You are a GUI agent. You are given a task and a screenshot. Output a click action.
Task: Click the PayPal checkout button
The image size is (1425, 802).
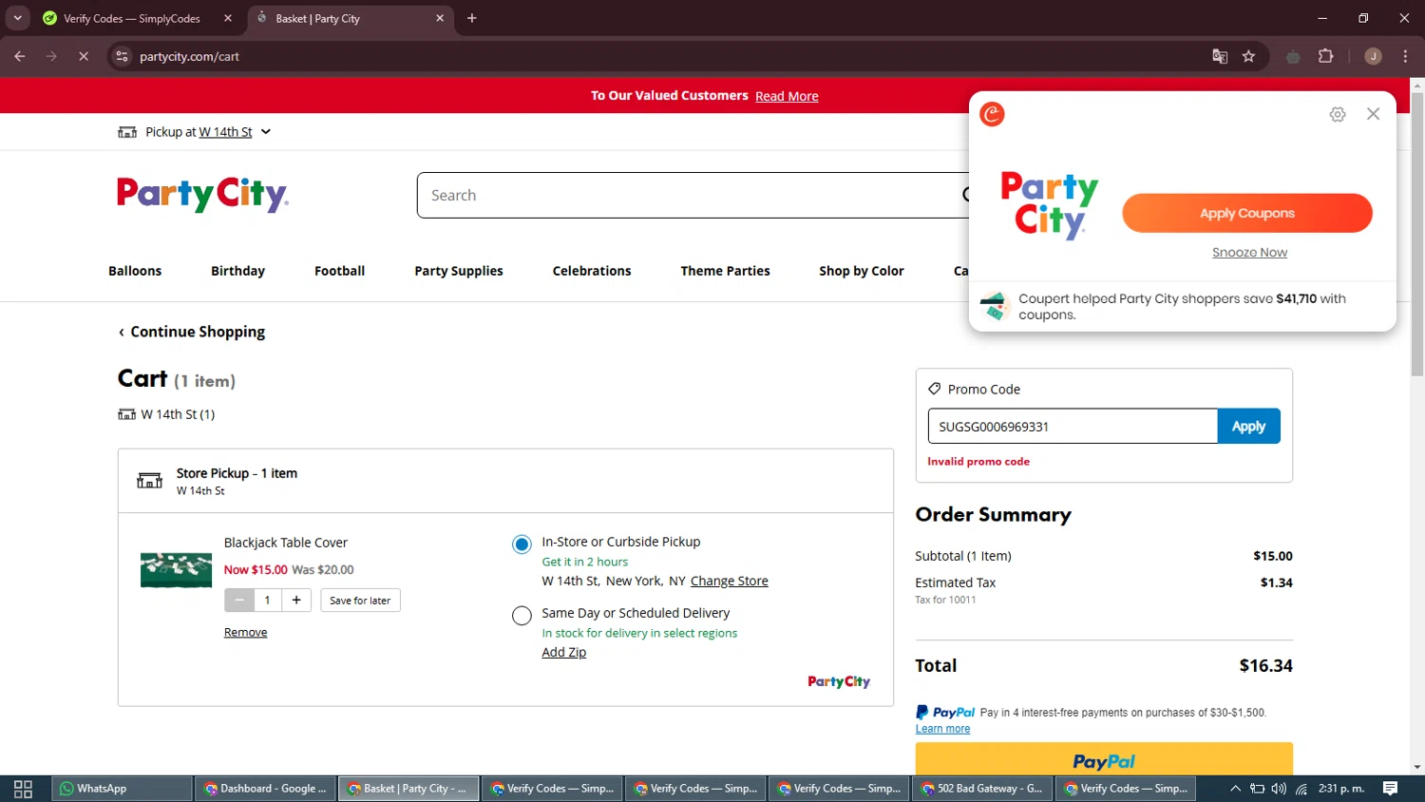1104,759
